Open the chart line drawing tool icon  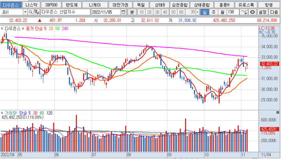244,12
